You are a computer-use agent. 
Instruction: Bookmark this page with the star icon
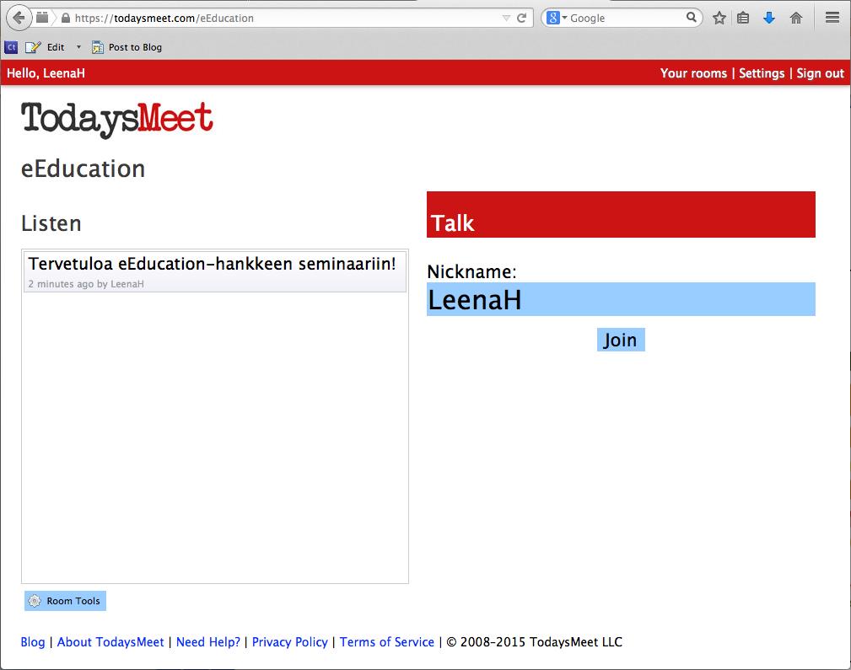(x=719, y=18)
